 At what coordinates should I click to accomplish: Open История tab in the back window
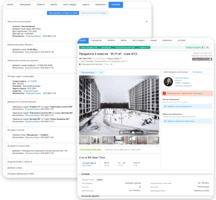116,5
